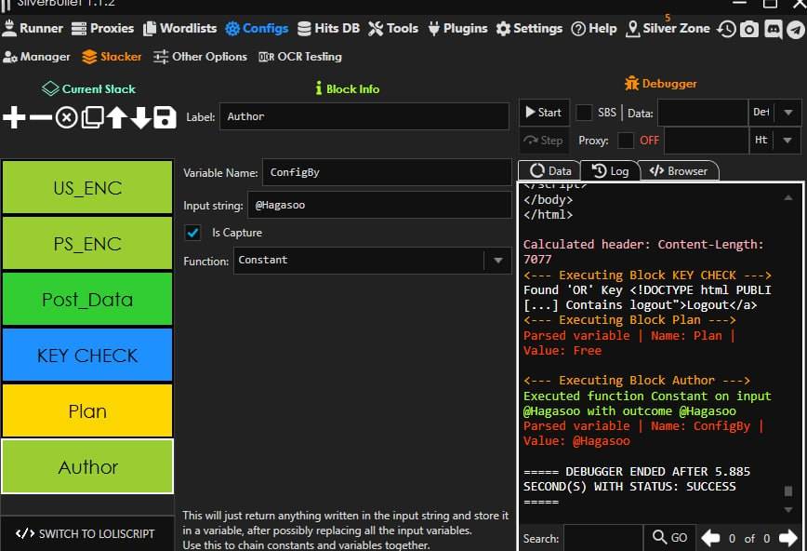Duplicate the block using the copy icon

tap(92, 117)
